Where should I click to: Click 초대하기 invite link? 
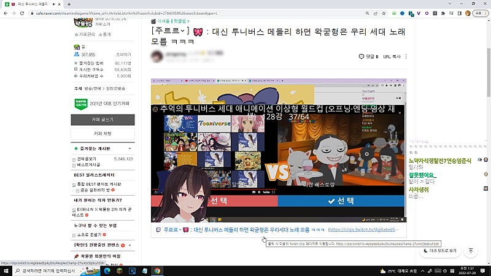click(x=123, y=55)
